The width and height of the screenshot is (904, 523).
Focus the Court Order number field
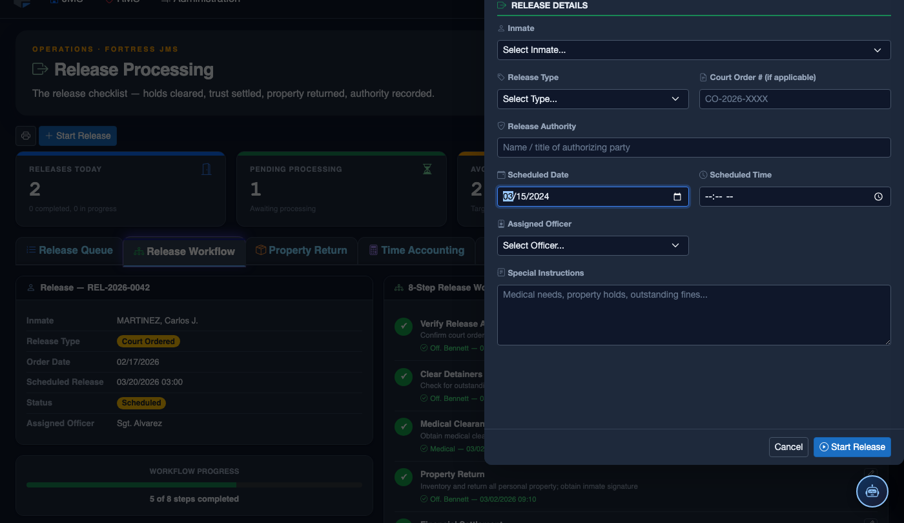point(795,99)
